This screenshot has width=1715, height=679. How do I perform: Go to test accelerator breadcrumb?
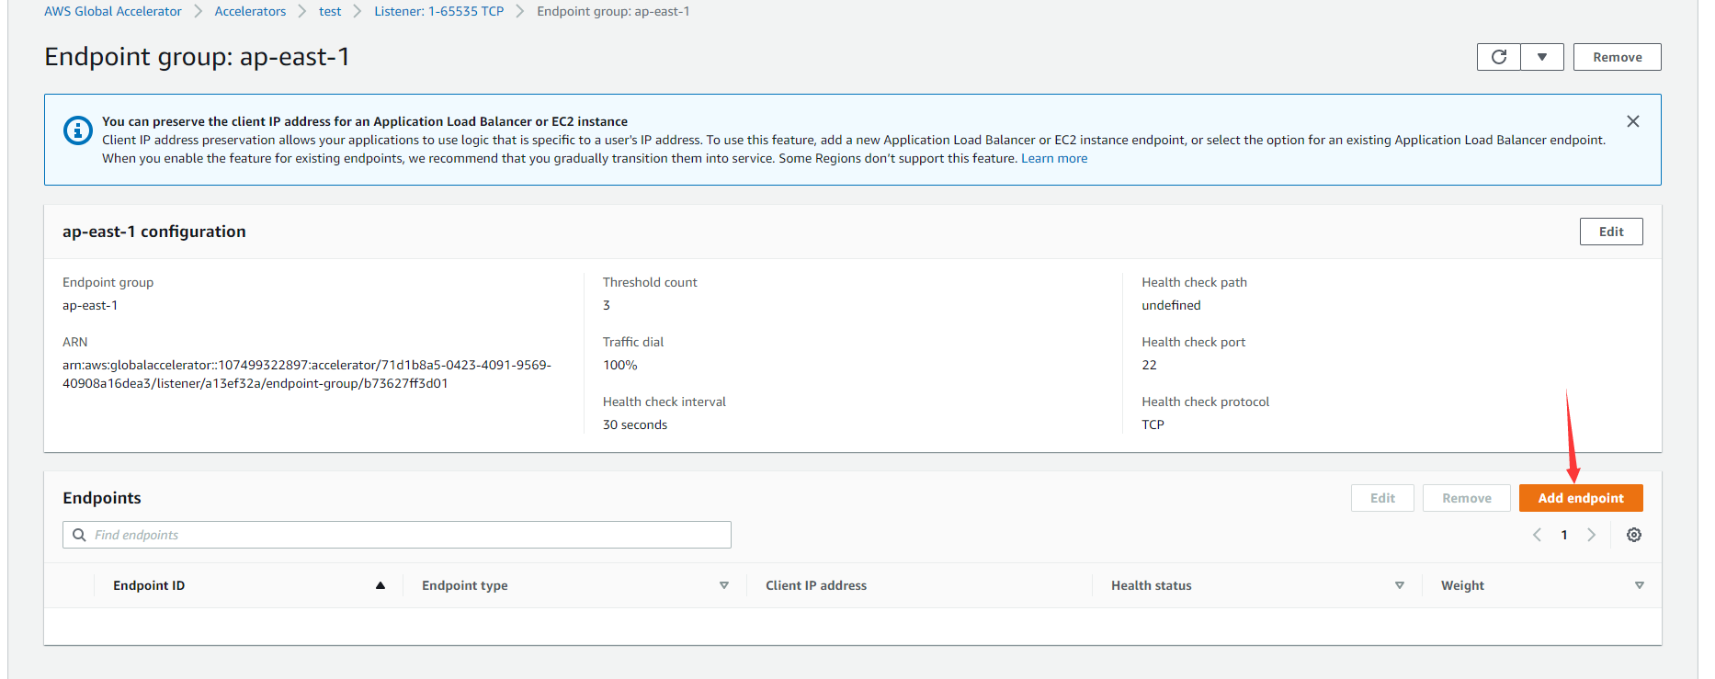pyautogui.click(x=330, y=11)
